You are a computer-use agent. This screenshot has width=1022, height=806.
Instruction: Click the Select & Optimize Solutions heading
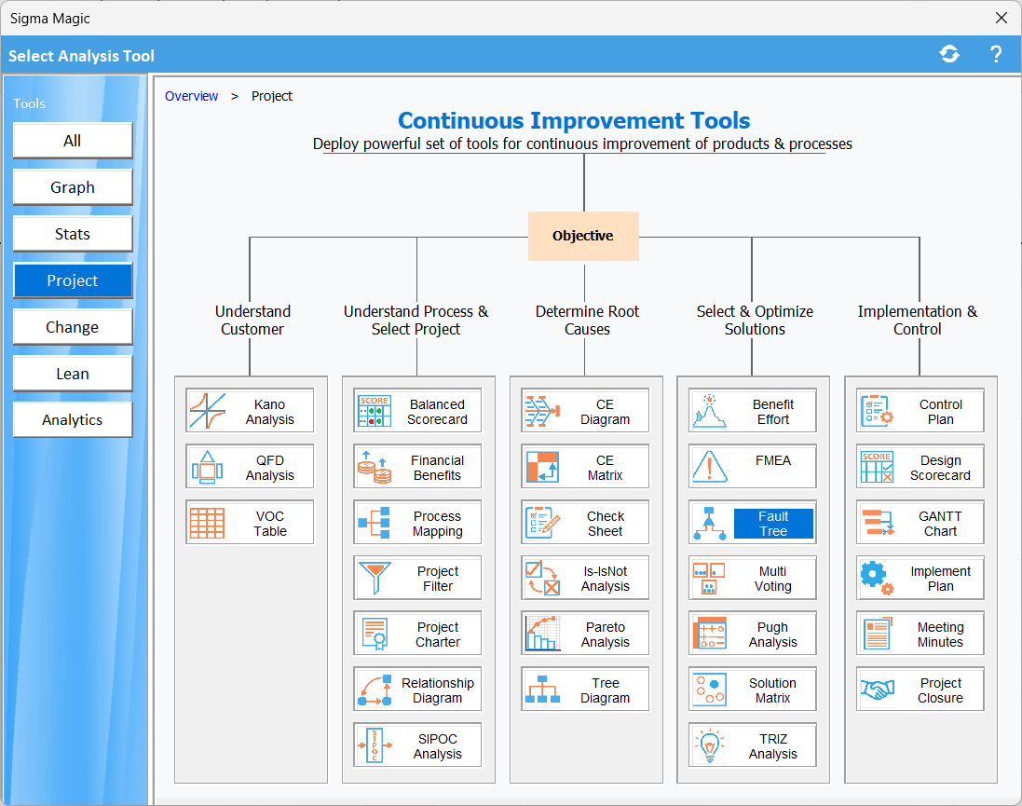pyautogui.click(x=755, y=321)
